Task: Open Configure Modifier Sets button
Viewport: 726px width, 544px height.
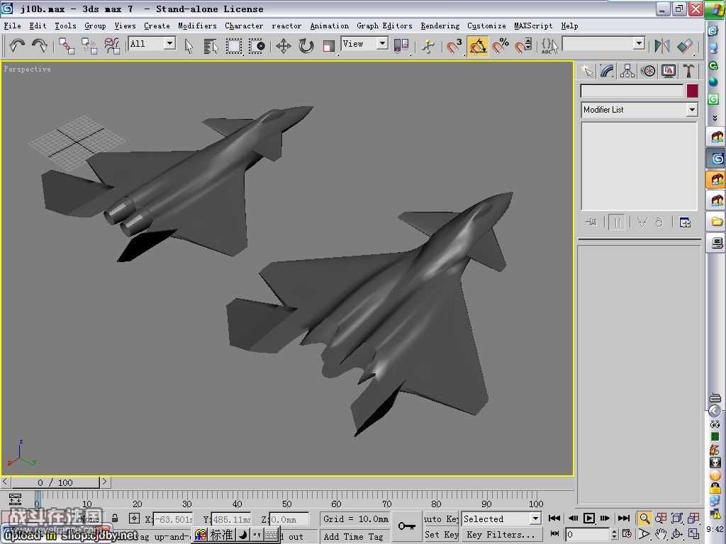Action: [686, 222]
